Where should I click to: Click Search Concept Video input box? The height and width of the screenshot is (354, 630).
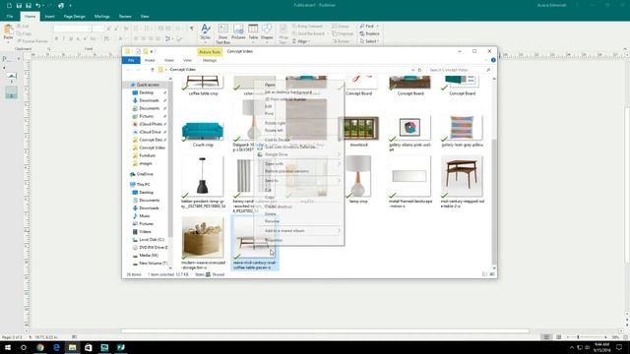(460, 70)
